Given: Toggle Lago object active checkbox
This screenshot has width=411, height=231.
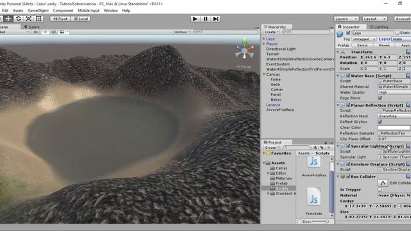Looking at the screenshot, I should click(x=348, y=33).
